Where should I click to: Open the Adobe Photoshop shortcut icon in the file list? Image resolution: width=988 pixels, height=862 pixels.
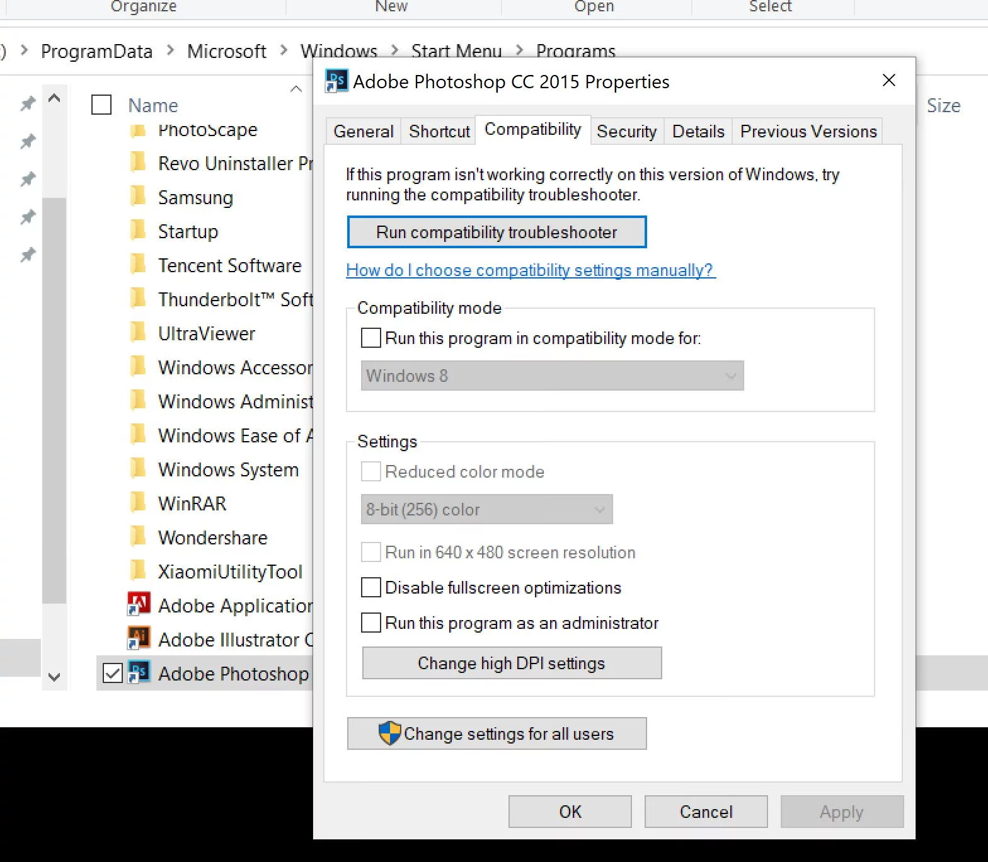(139, 672)
